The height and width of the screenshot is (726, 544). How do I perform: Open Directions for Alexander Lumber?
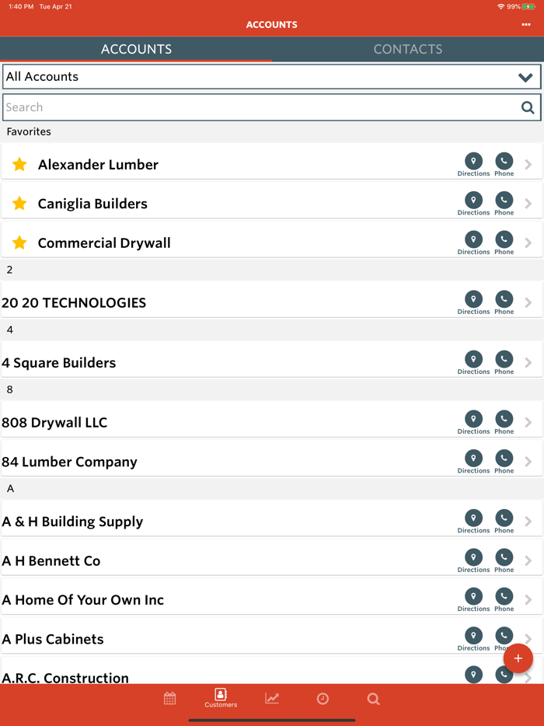point(473,164)
